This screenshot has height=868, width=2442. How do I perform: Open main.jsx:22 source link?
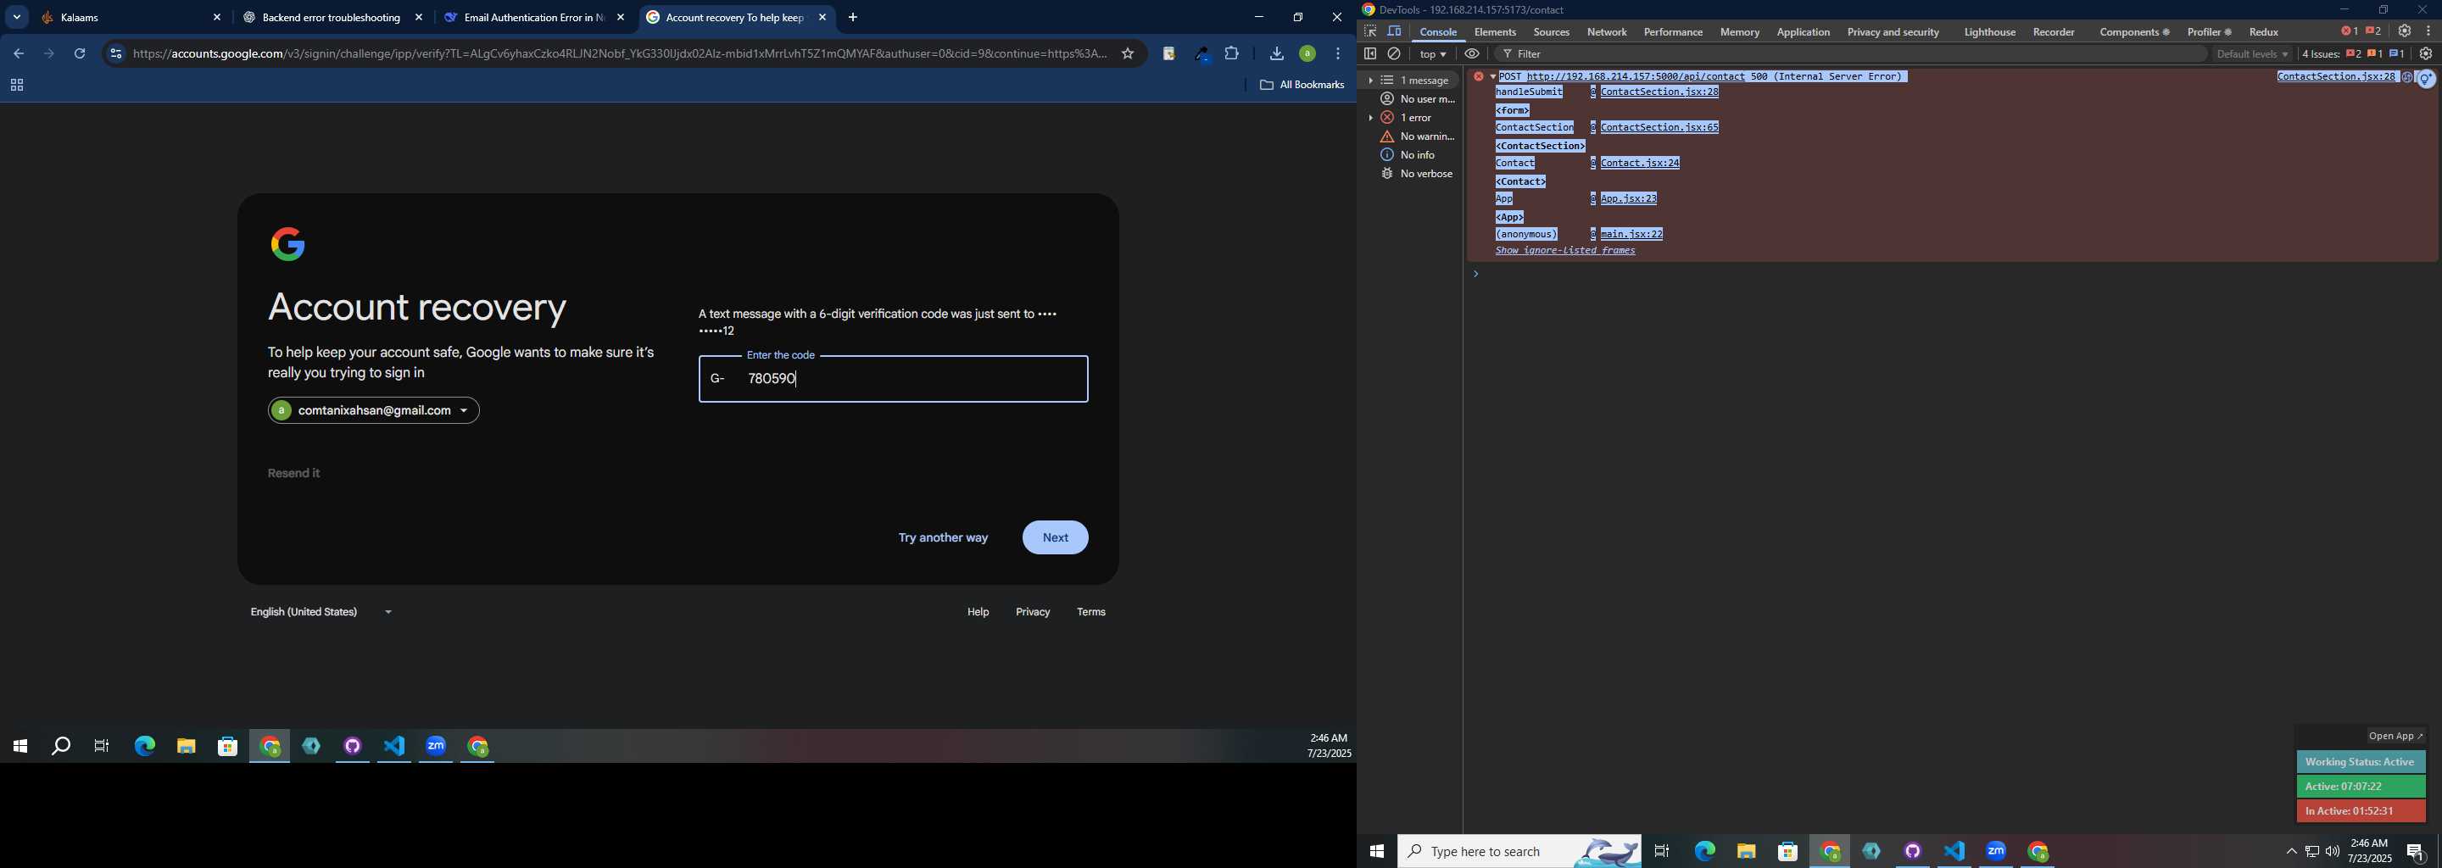(x=1631, y=234)
